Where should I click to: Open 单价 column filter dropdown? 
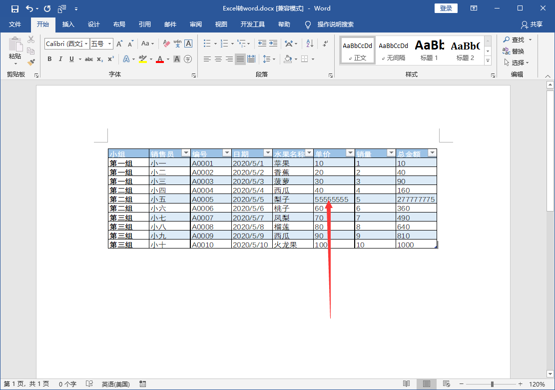click(x=350, y=153)
